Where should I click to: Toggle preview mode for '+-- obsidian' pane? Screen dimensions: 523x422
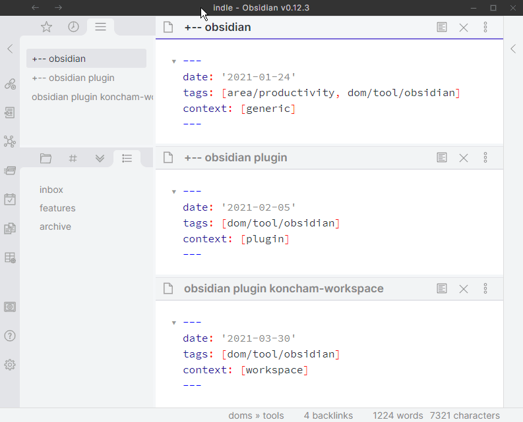click(x=442, y=27)
